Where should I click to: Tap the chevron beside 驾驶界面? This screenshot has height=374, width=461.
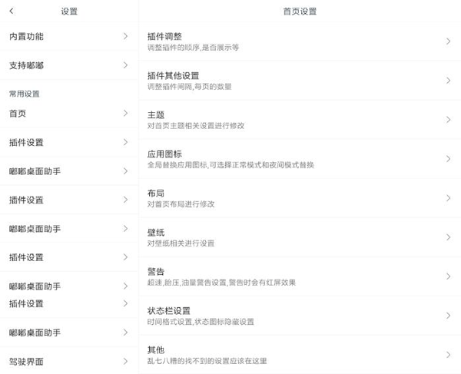pyautogui.click(x=125, y=361)
